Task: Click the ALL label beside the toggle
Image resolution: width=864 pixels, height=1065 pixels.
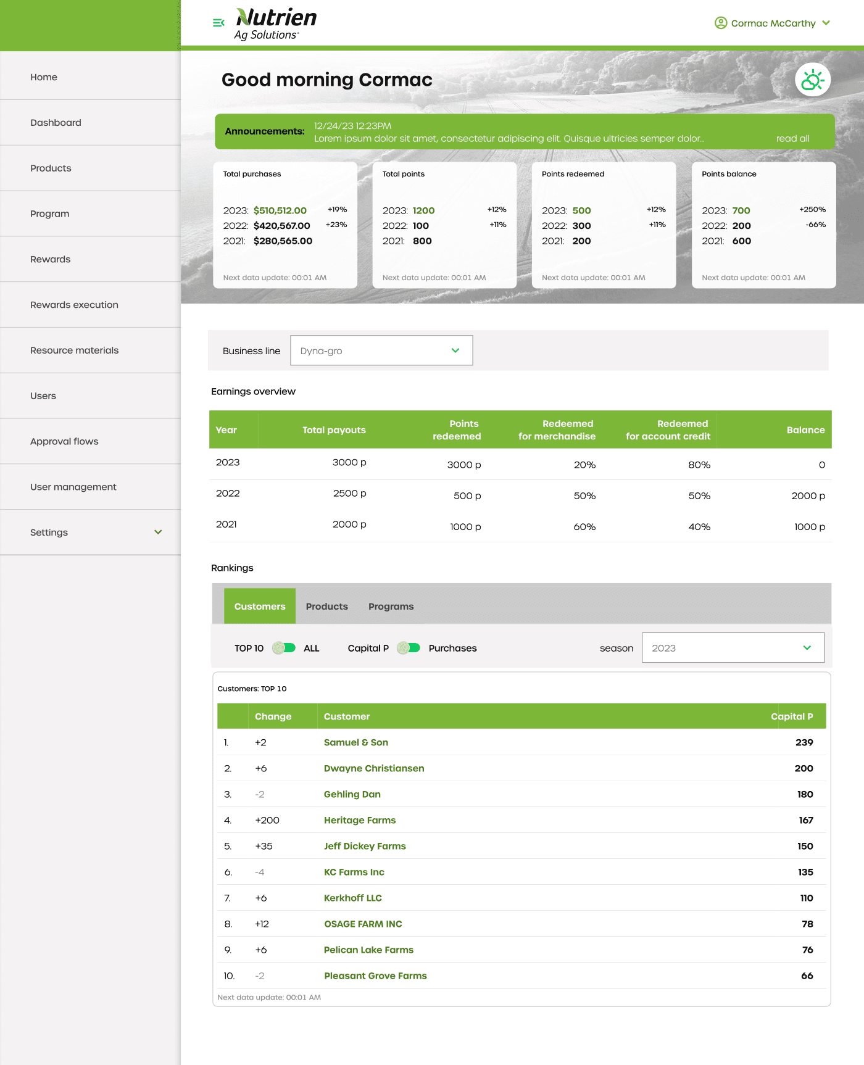Action: 312,648
